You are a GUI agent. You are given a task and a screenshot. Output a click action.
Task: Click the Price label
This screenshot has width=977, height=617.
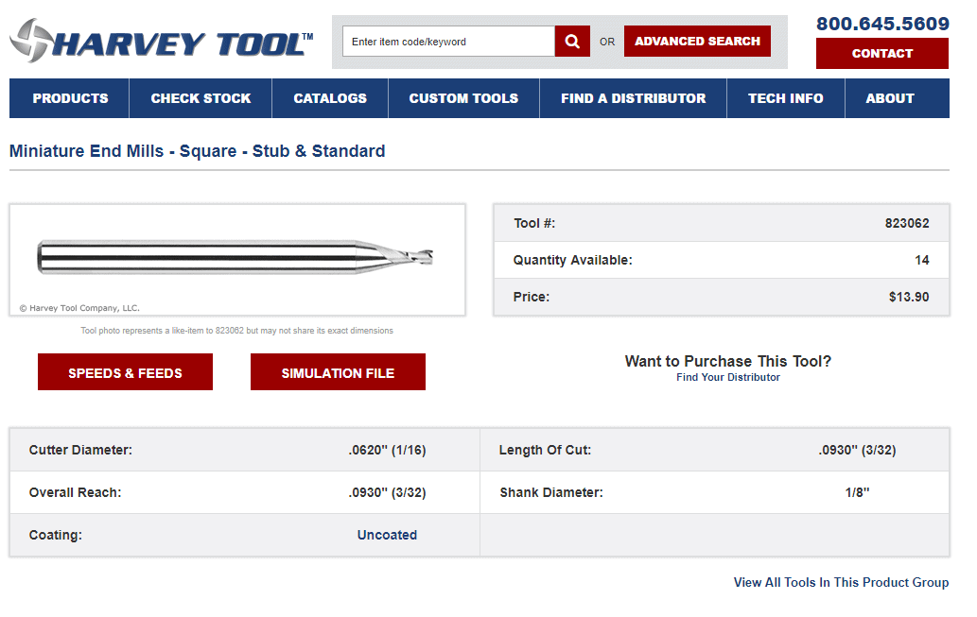[x=531, y=297]
